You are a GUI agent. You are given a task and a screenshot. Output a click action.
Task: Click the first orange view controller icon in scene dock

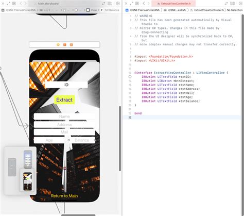point(58,45)
